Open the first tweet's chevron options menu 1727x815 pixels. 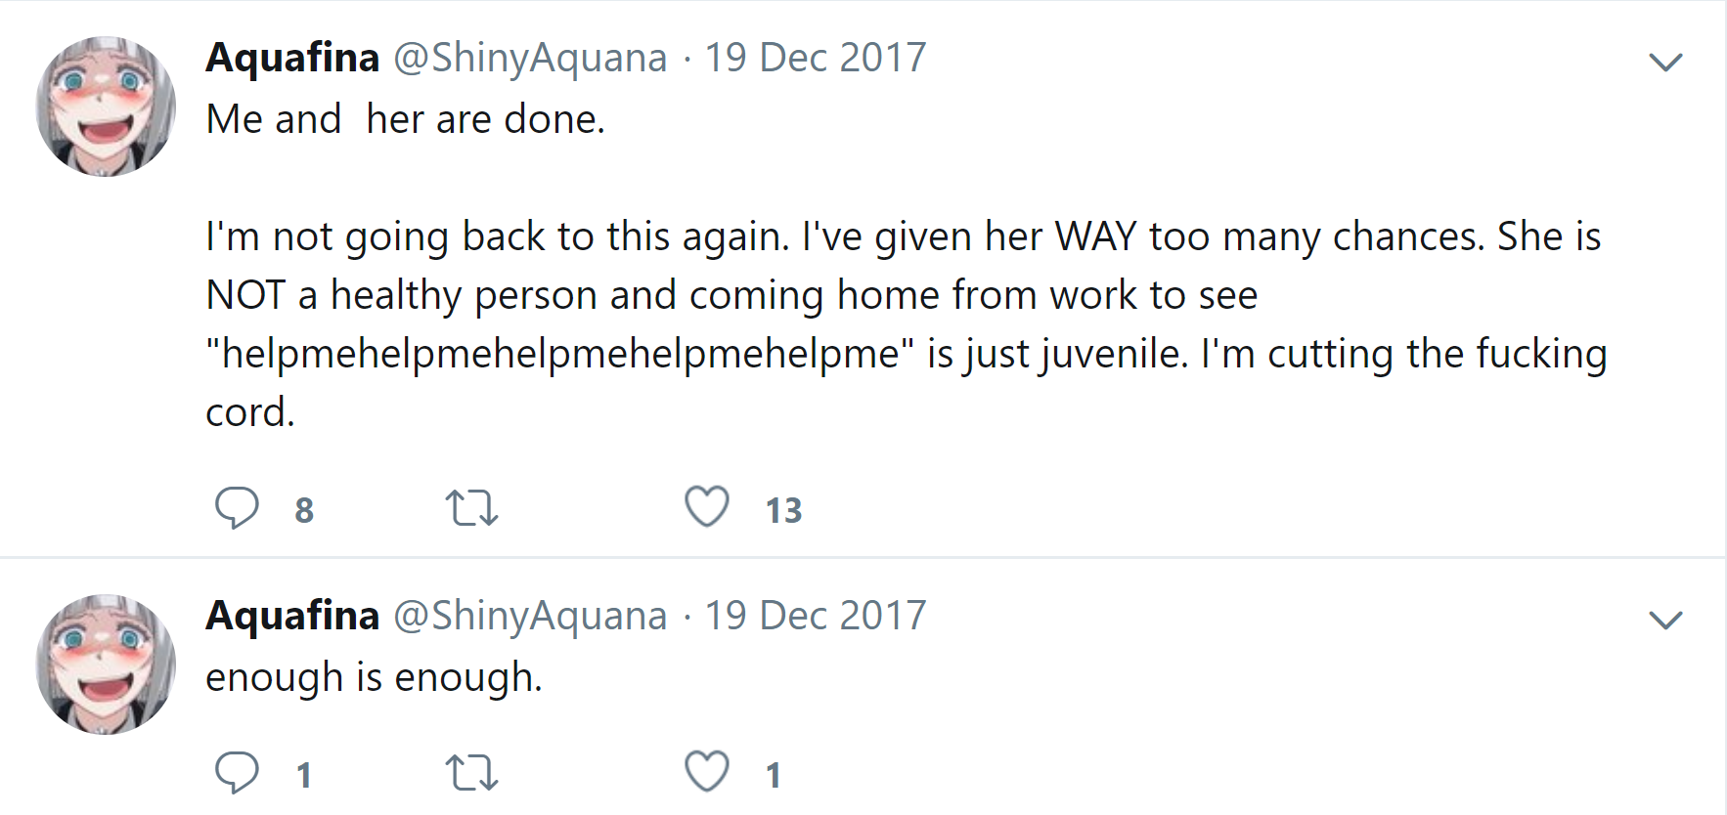coord(1664,63)
